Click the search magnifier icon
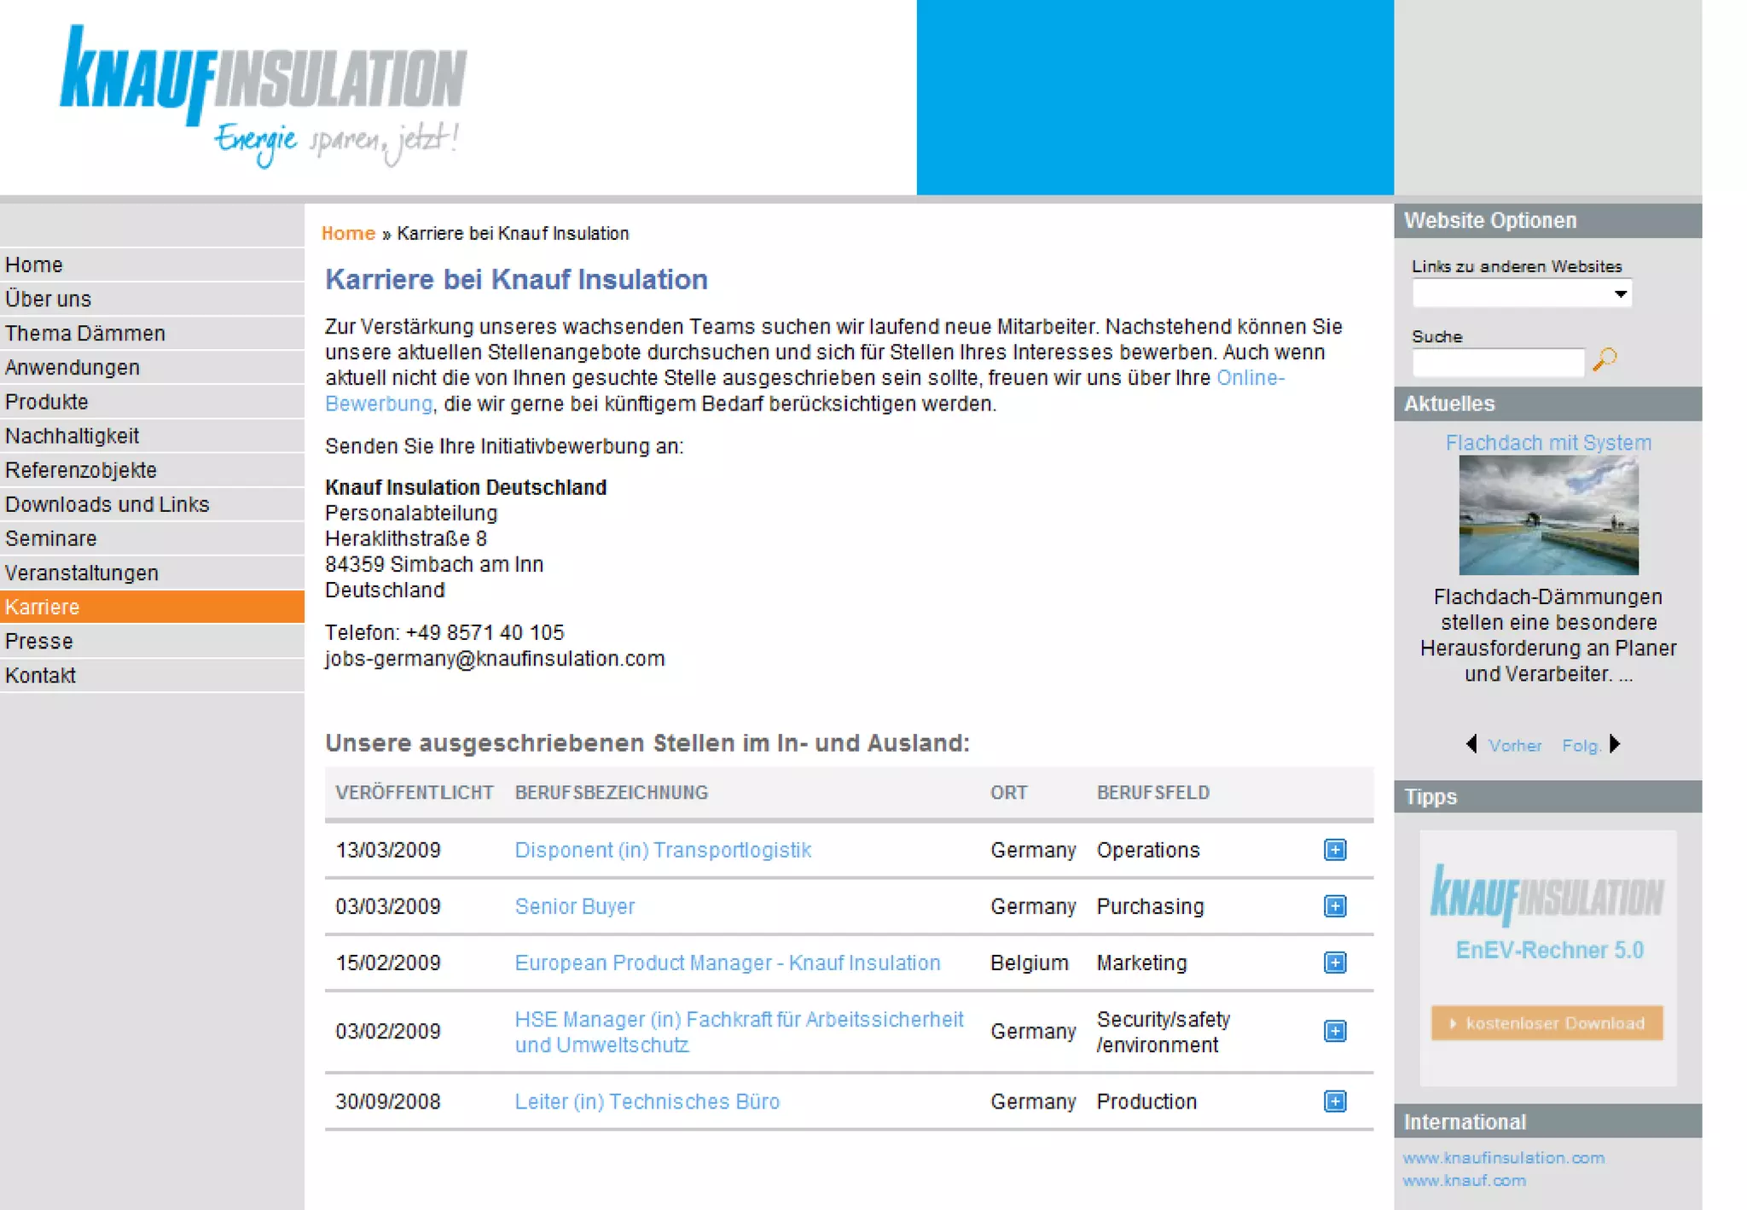 point(1605,359)
